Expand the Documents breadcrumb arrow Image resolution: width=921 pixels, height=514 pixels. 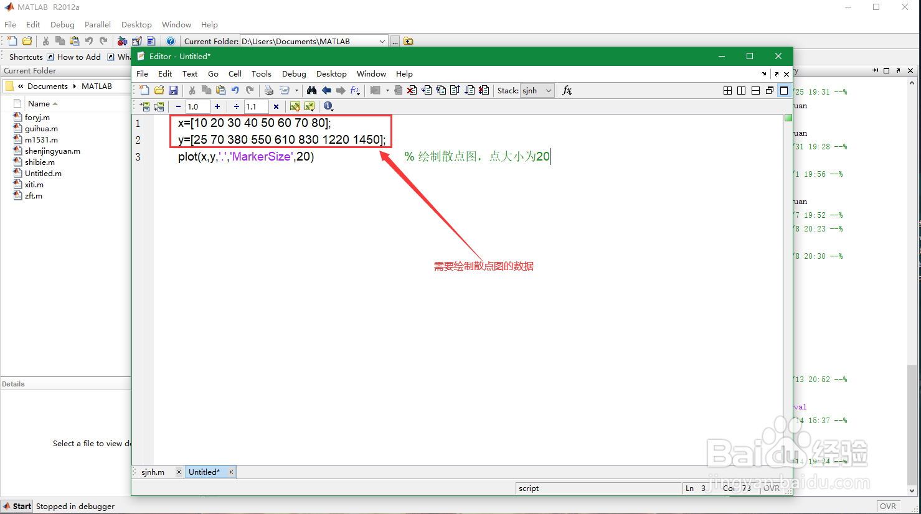click(x=75, y=86)
